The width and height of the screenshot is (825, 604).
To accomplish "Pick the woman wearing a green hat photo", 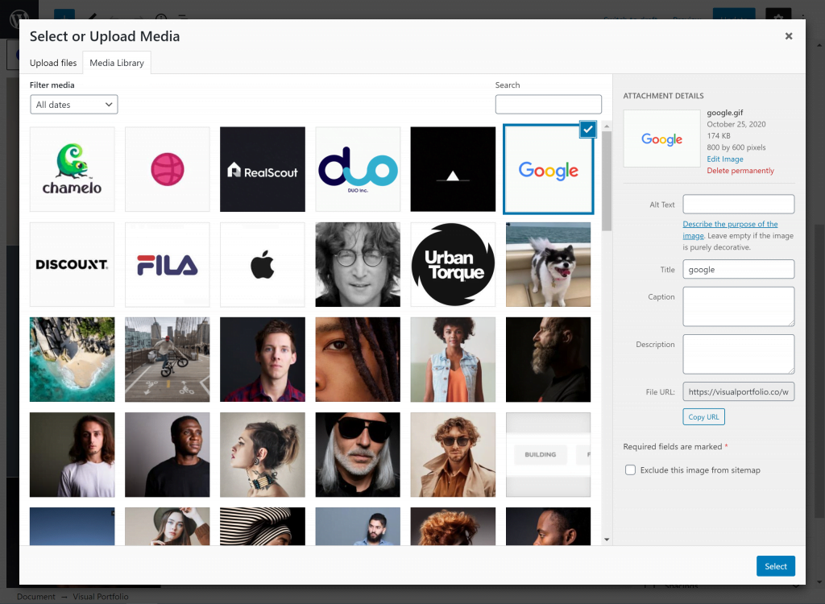I will 168,527.
